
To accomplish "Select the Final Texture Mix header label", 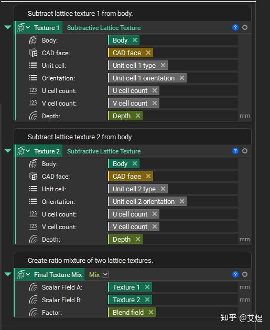I will point(58,275).
